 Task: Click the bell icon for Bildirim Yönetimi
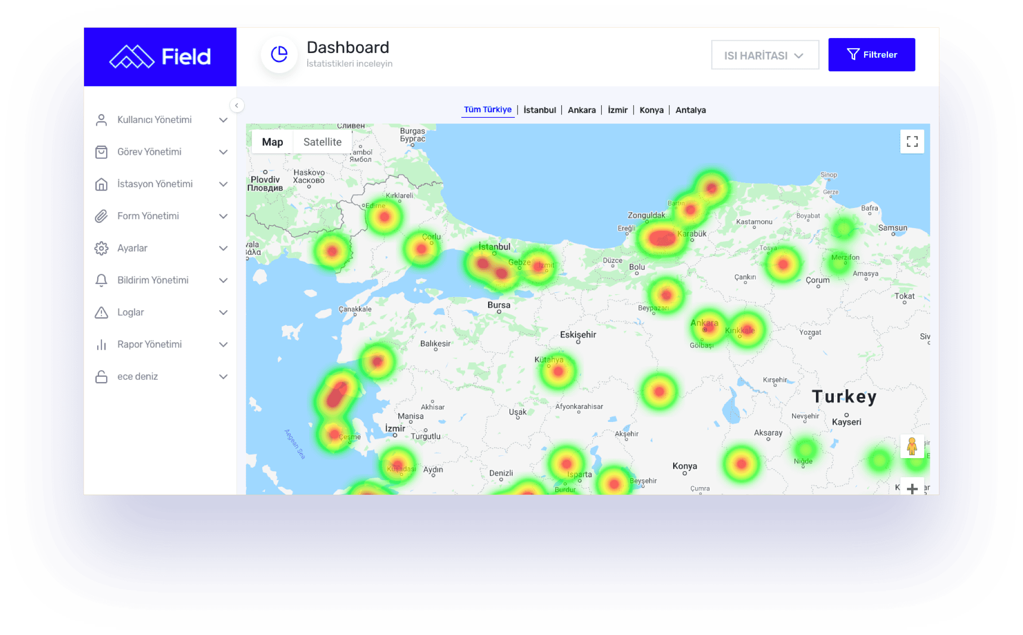[x=101, y=280]
